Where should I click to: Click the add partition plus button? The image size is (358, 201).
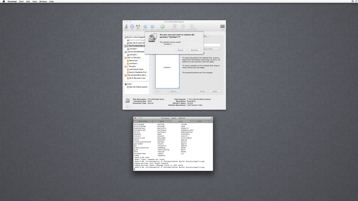pos(157,91)
